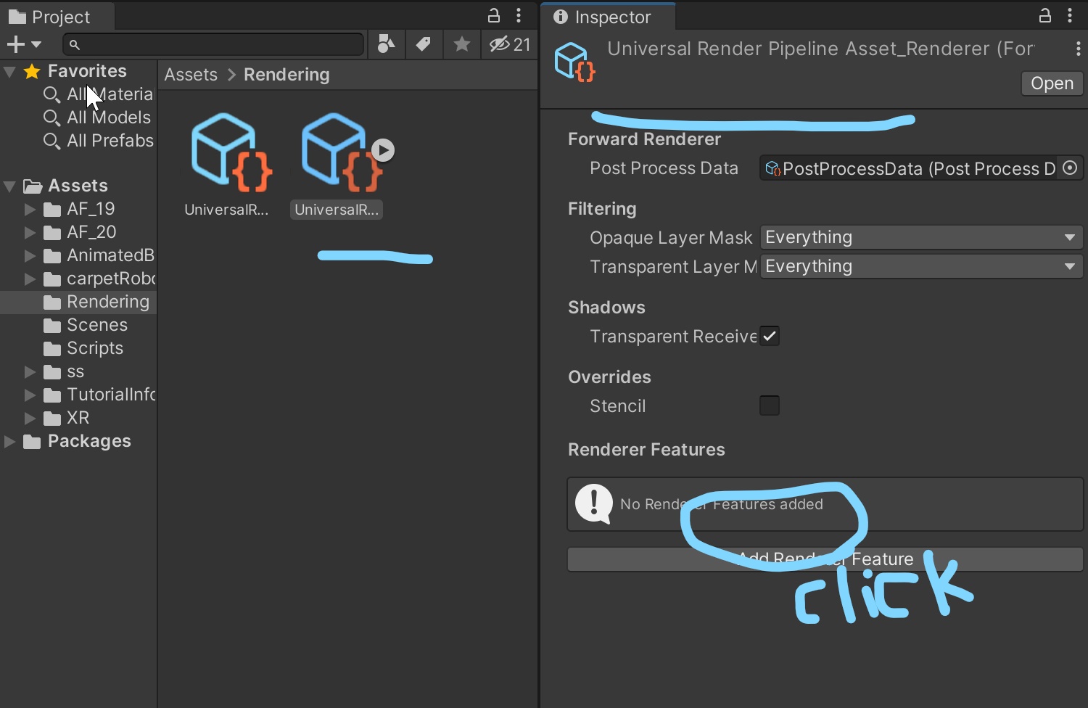This screenshot has height=708, width=1088.
Task: Click the Forward Renderer heading
Action: click(x=644, y=139)
